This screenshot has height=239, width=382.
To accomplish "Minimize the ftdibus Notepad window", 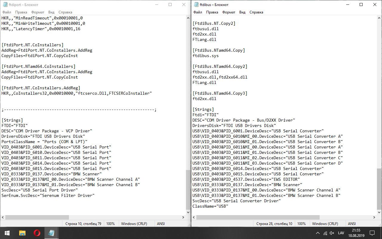I will (348, 5).
